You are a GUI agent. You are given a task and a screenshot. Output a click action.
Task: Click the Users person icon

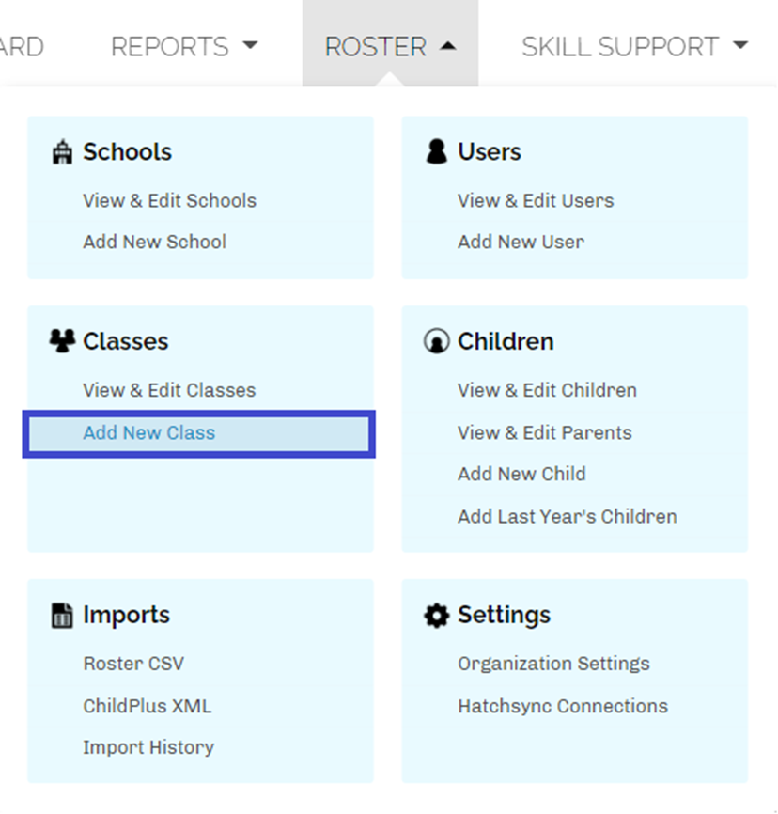(436, 152)
